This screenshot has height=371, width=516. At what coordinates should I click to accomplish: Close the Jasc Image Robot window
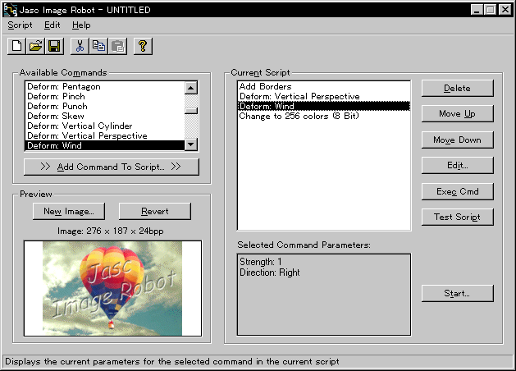505,10
